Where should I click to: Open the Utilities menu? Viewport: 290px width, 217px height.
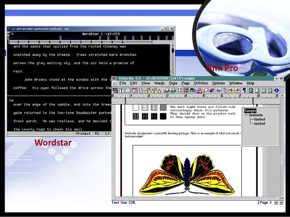point(201,83)
